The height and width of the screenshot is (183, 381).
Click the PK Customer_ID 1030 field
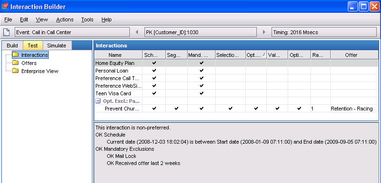[200, 32]
